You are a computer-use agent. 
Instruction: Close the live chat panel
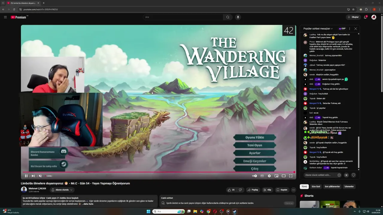[x=355, y=29]
